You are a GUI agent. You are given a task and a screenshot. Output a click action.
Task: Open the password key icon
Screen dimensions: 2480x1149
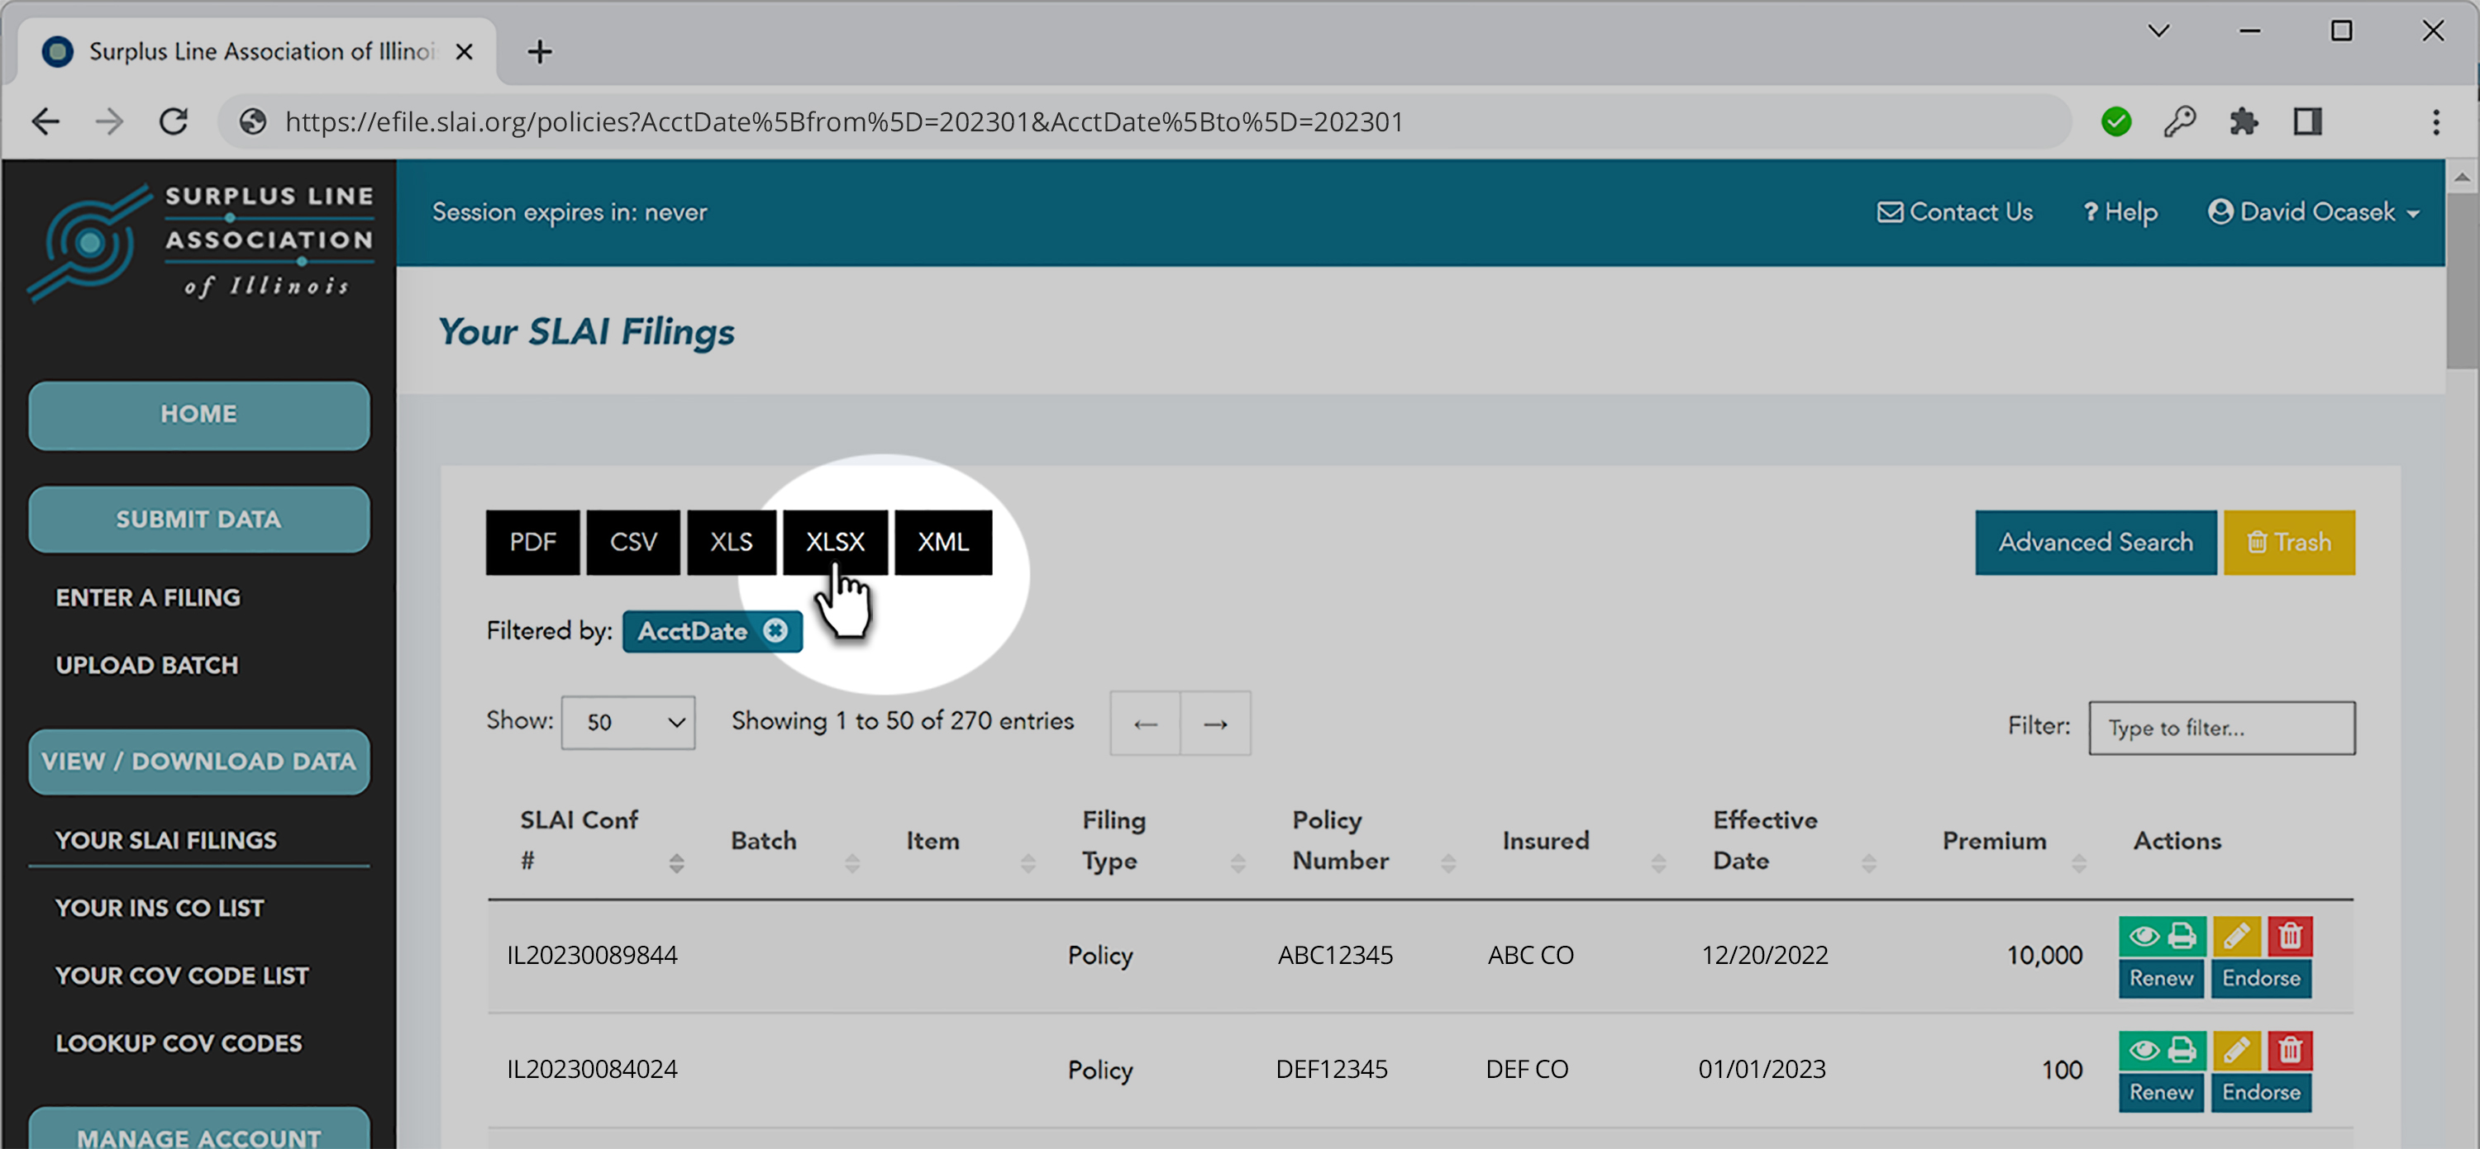(2180, 122)
